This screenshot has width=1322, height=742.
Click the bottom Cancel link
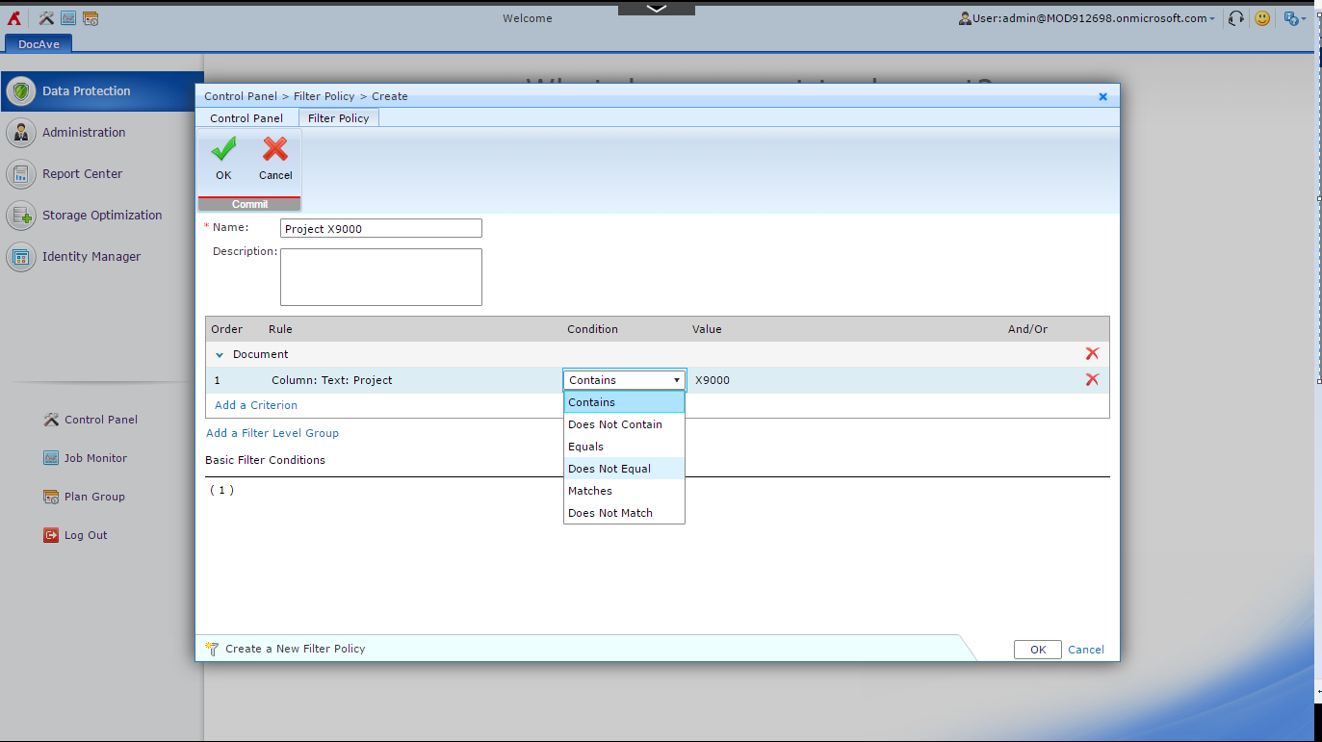point(1086,650)
